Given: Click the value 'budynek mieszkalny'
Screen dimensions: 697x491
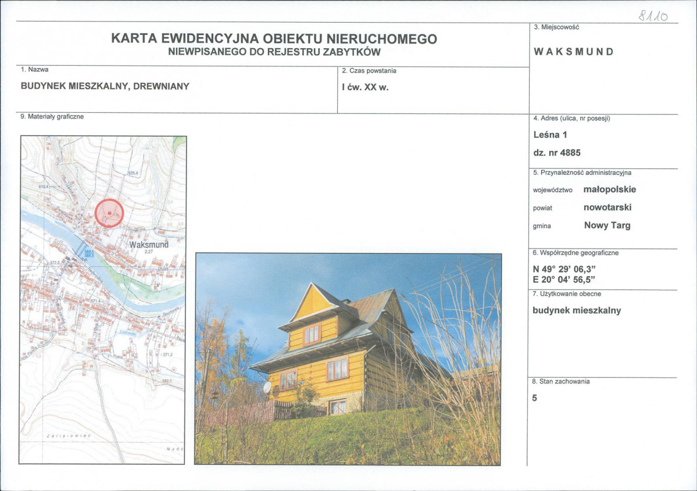Looking at the screenshot, I should click(577, 310).
